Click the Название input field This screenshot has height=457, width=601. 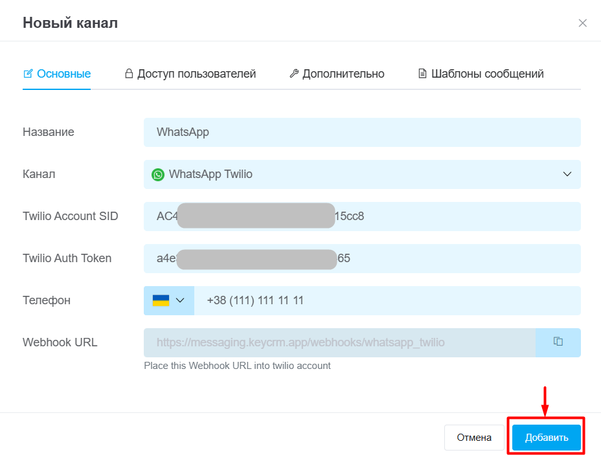(x=362, y=132)
